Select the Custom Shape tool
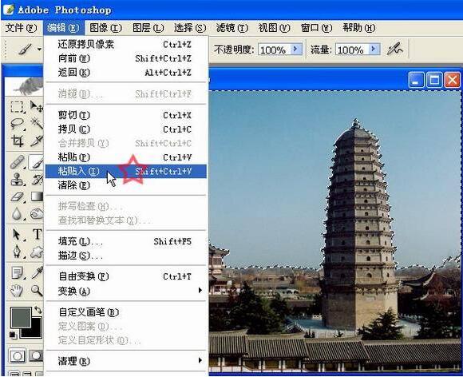The height and width of the screenshot is (377, 463). [x=37, y=252]
